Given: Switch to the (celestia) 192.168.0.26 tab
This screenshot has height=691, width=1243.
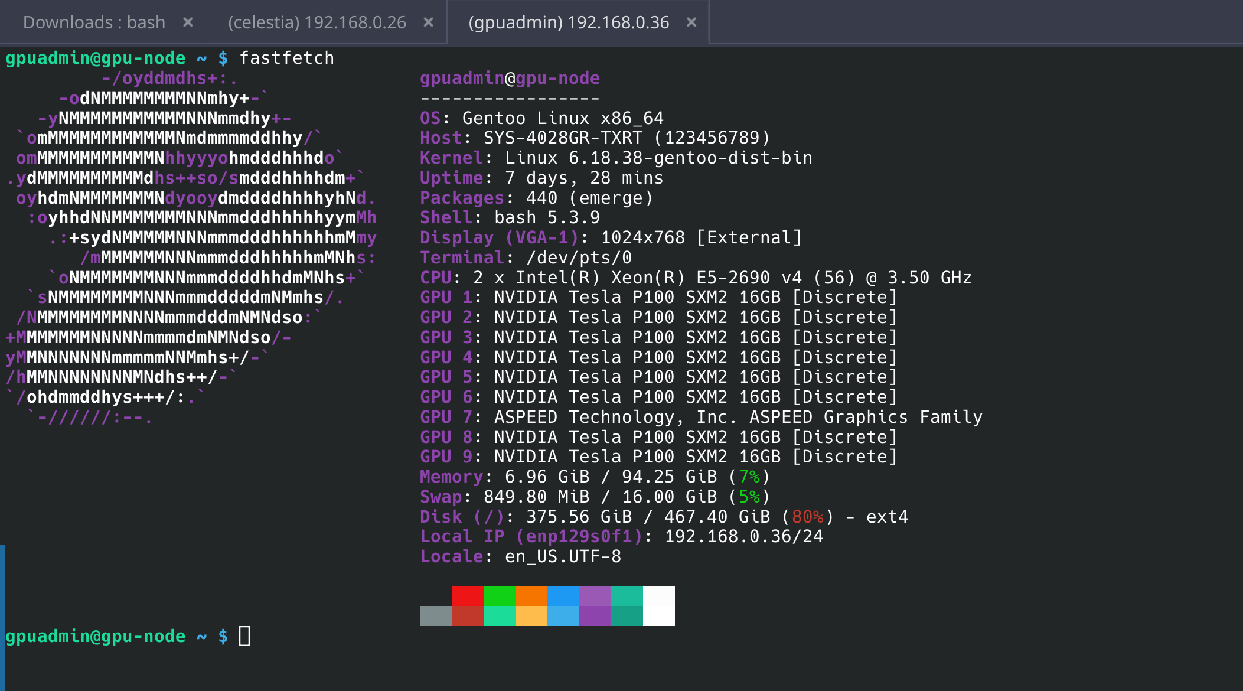Looking at the screenshot, I should [317, 22].
